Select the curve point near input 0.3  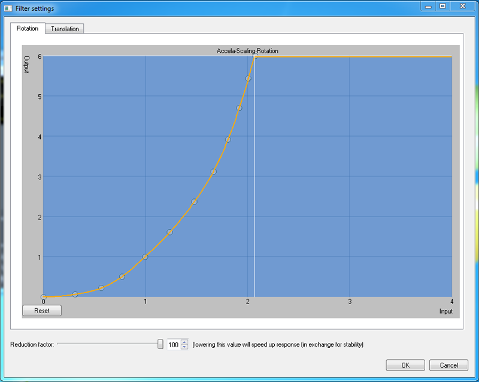[75, 294]
